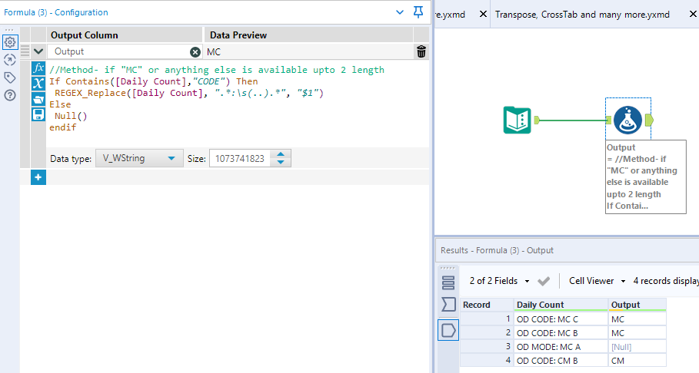Click the 4 records displayed text
This screenshot has height=373, width=699.
coord(666,281)
